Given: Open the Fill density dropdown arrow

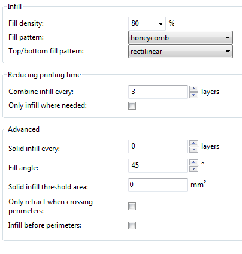Looking at the screenshot, I should 161,24.
